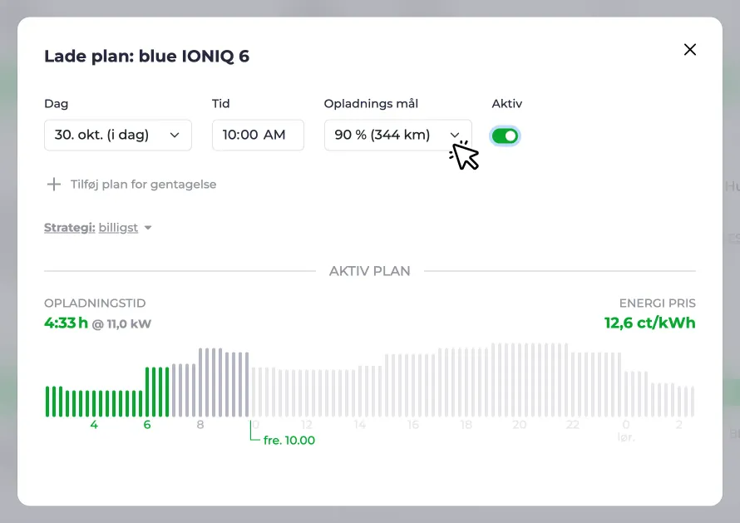Click the chevron in the 90 % selector
The width and height of the screenshot is (740, 523).
(455, 135)
